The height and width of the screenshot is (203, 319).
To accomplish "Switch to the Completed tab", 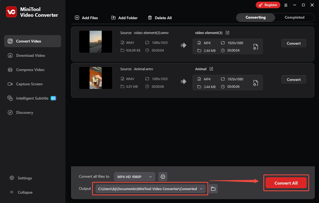I will (294, 17).
